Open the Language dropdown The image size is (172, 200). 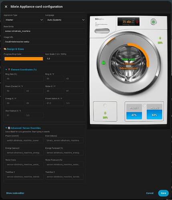(x=65, y=20)
